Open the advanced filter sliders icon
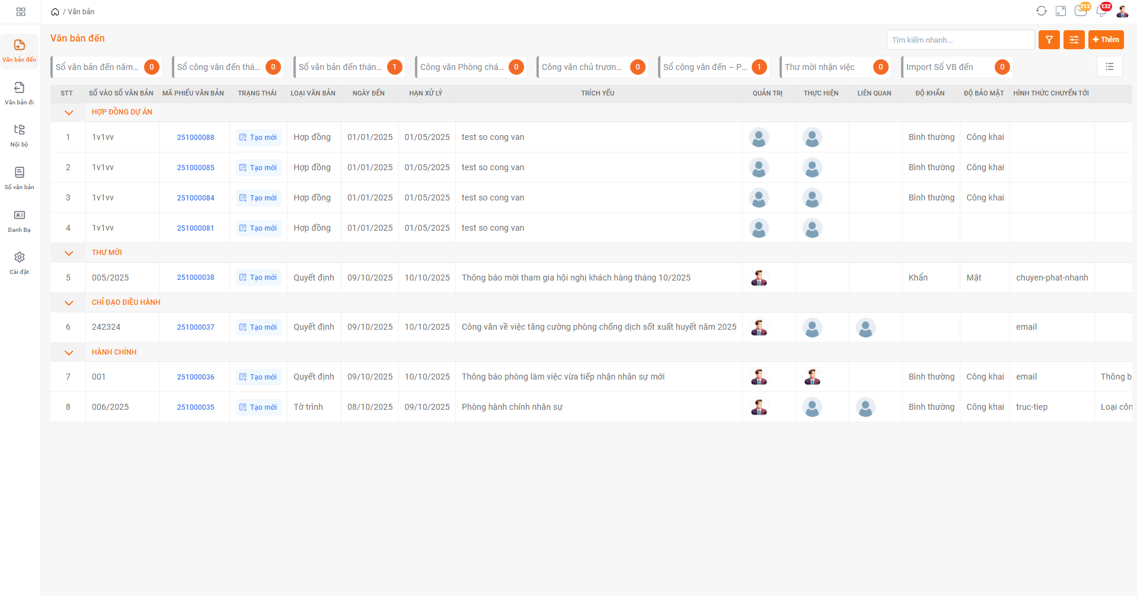 coord(1074,40)
